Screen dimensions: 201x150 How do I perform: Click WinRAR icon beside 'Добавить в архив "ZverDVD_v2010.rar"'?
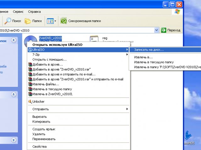click(30, 69)
